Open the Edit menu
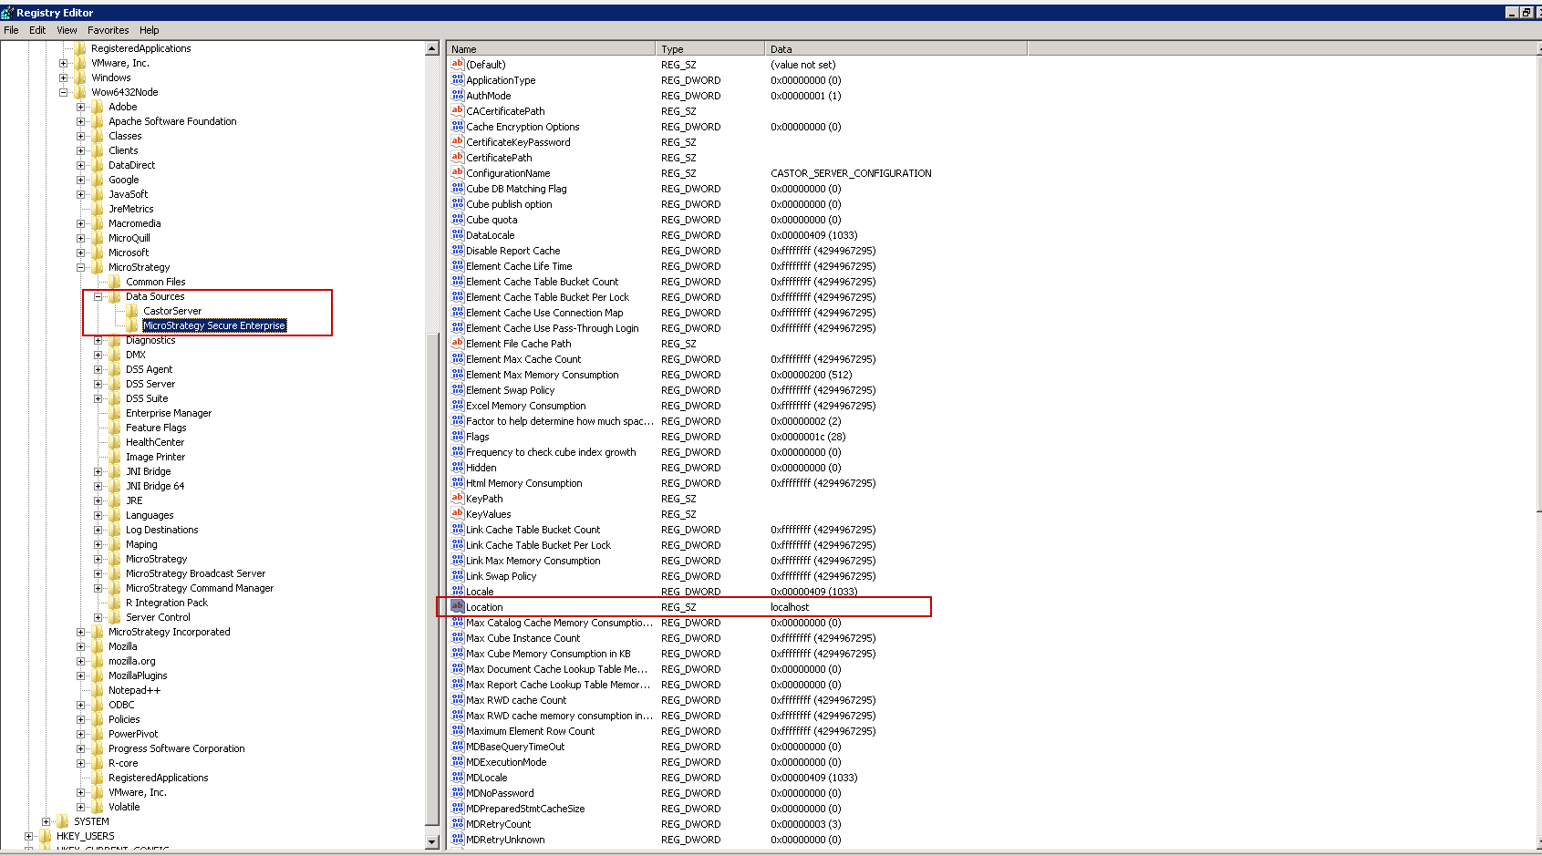The image size is (1542, 856). (37, 30)
